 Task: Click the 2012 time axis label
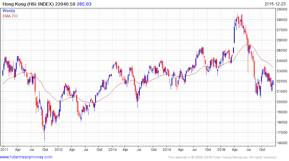point(59,149)
